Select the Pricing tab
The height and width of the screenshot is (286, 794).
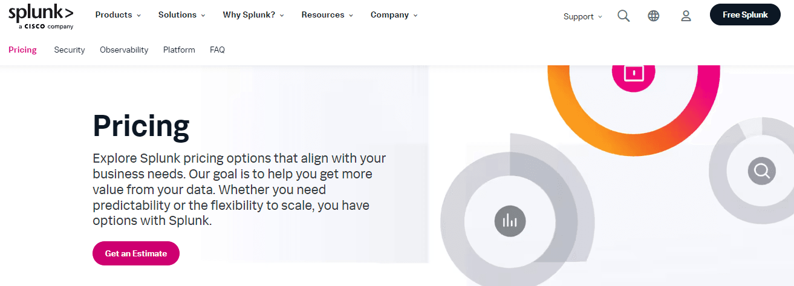click(x=22, y=50)
